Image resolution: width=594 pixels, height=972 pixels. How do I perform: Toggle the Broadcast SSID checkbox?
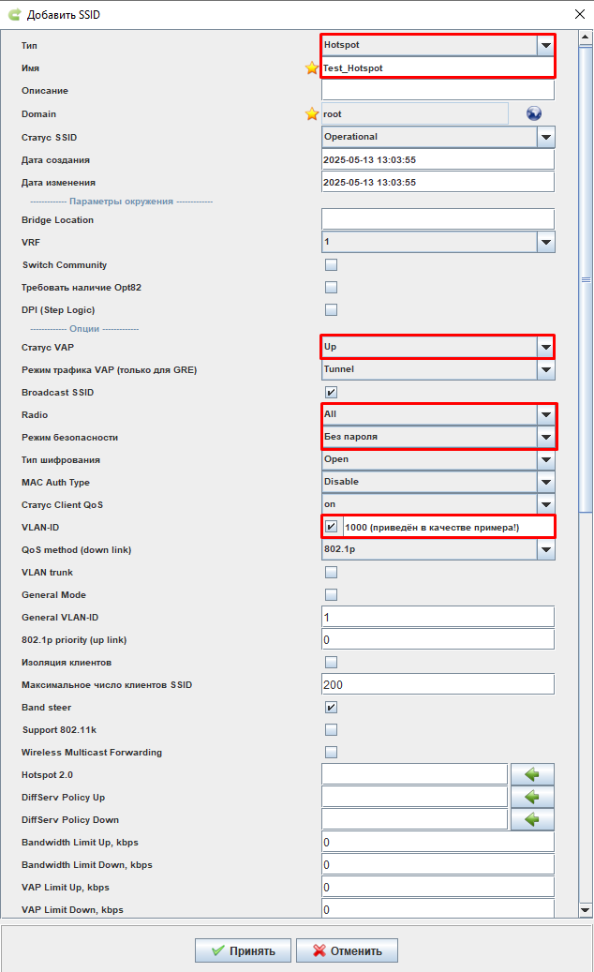click(331, 392)
